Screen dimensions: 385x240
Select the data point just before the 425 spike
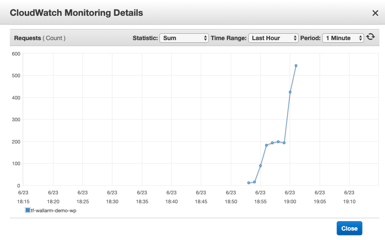(284, 143)
